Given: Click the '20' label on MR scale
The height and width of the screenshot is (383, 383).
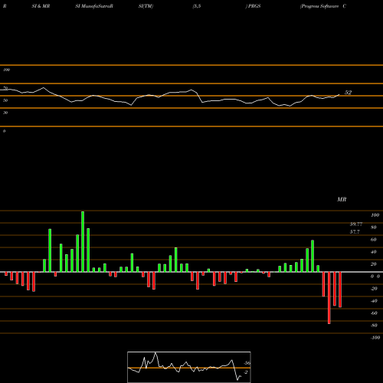Looking at the screenshot, I should coord(373,264).
